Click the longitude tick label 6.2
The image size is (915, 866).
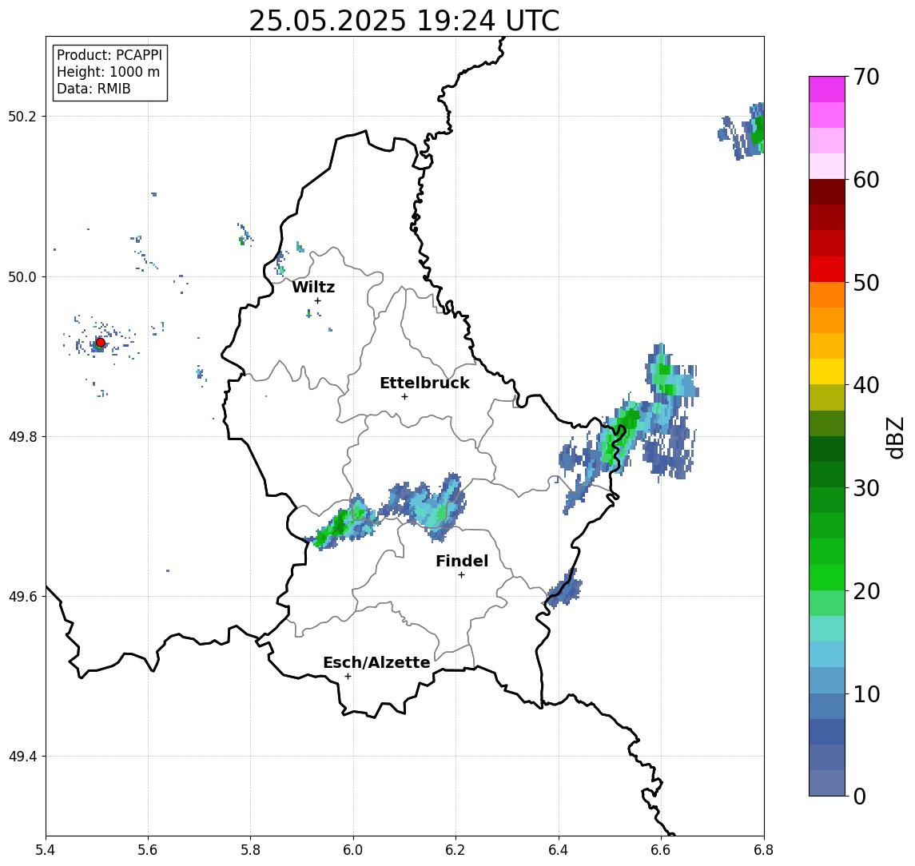(456, 850)
